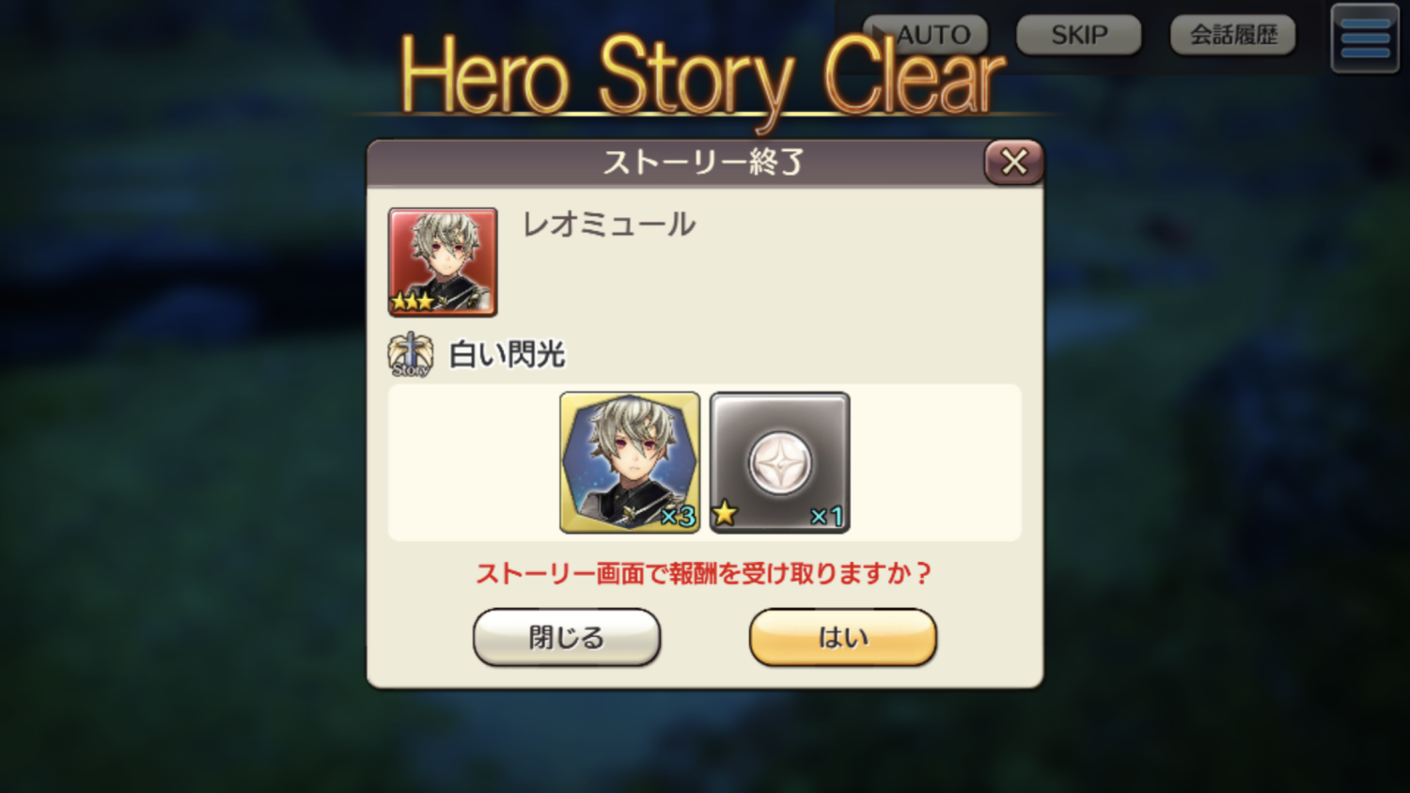
Task: Tap the Story sword emblem icon
Action: tap(411, 355)
